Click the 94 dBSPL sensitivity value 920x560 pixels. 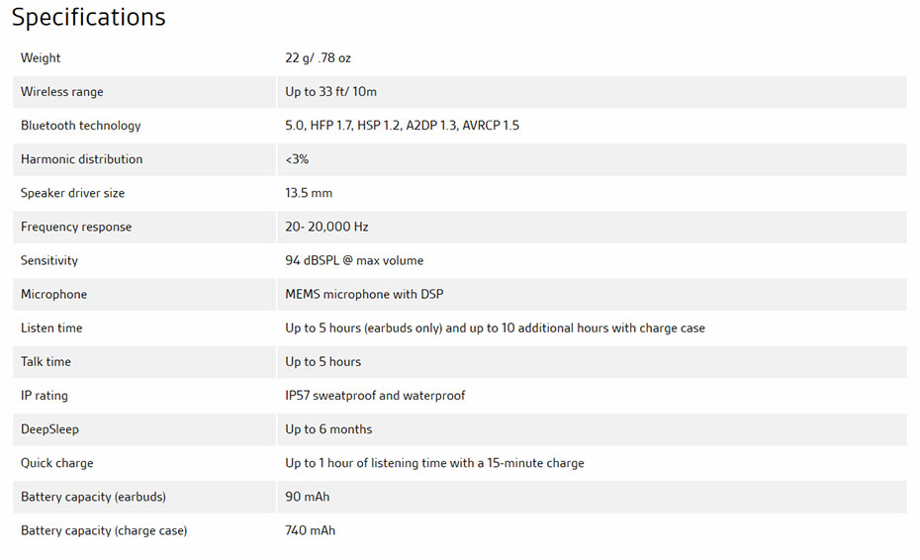point(354,260)
